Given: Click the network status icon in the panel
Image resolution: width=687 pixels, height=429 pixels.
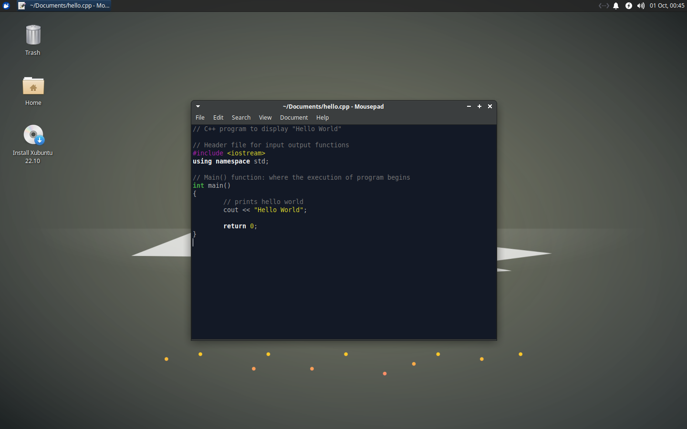Looking at the screenshot, I should pyautogui.click(x=604, y=5).
